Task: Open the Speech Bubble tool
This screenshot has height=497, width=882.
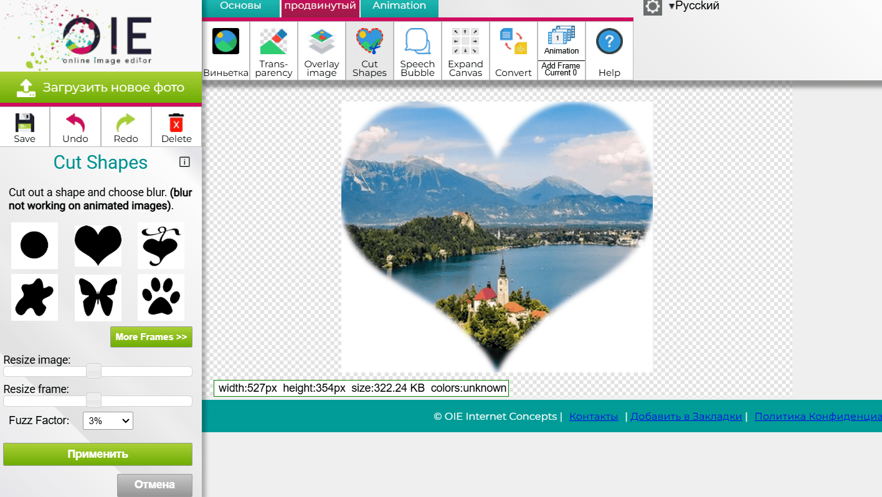Action: tap(417, 51)
